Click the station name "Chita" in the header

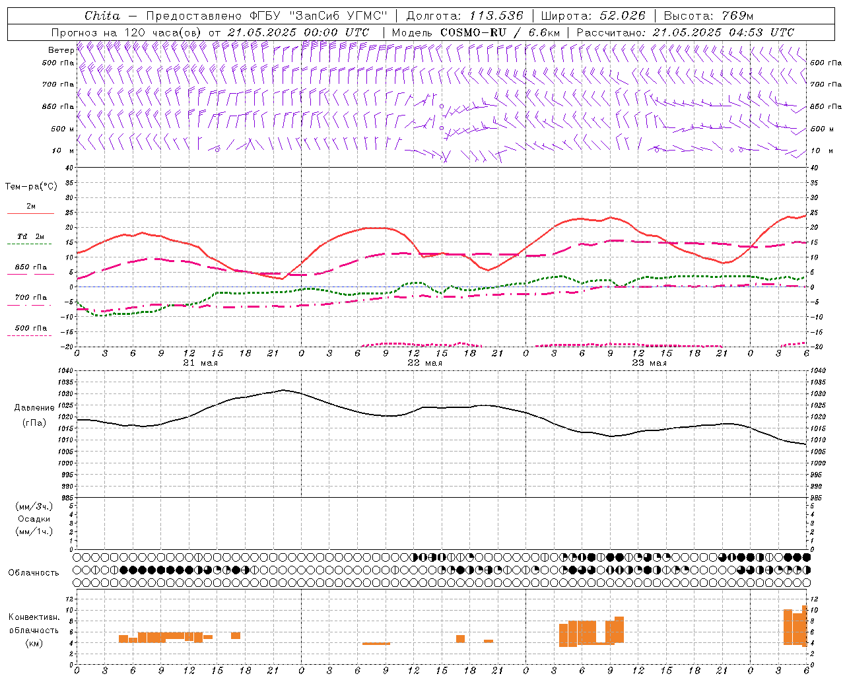pyautogui.click(x=102, y=16)
